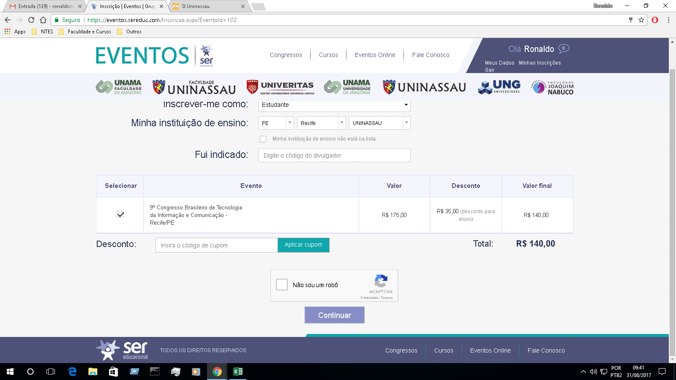Uncheck the 9º Congresso Brasileiro event checkbox
The image size is (676, 380).
pos(120,214)
